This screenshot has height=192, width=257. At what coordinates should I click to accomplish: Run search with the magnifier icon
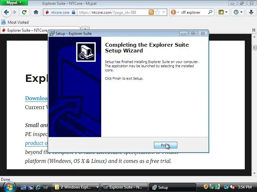210,12
